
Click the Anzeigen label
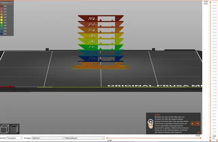pos(27,138)
